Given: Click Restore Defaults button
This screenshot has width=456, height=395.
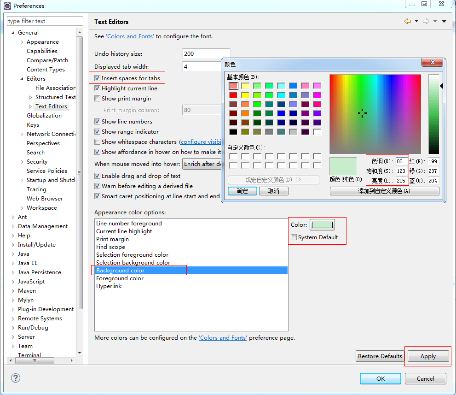Looking at the screenshot, I should [x=380, y=356].
